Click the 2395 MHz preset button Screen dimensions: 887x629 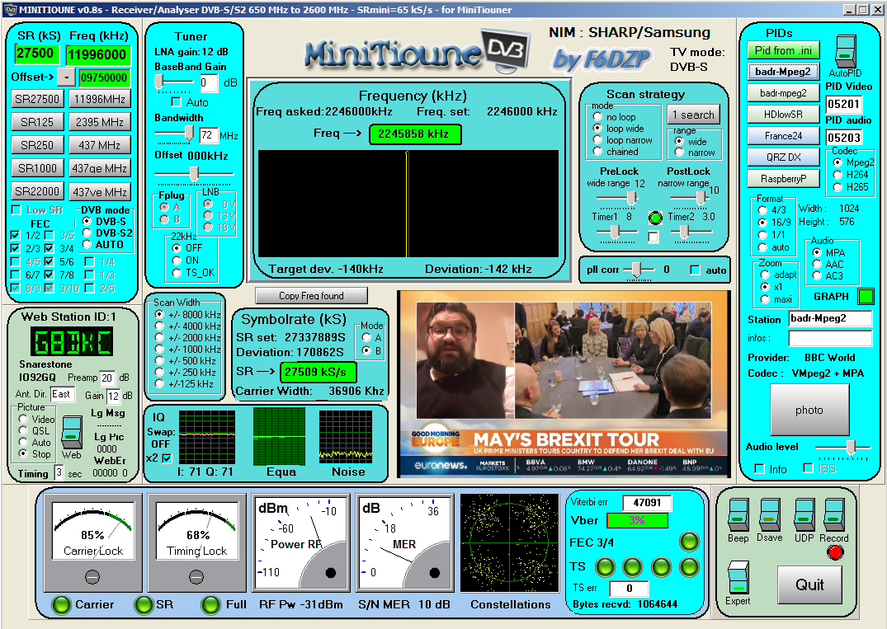[x=100, y=122]
